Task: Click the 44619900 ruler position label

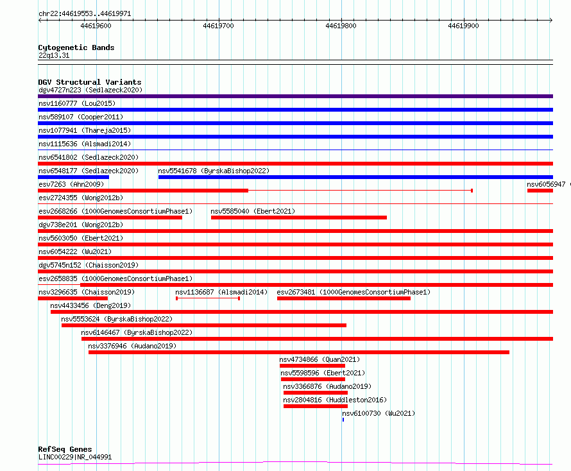Action: (x=464, y=26)
